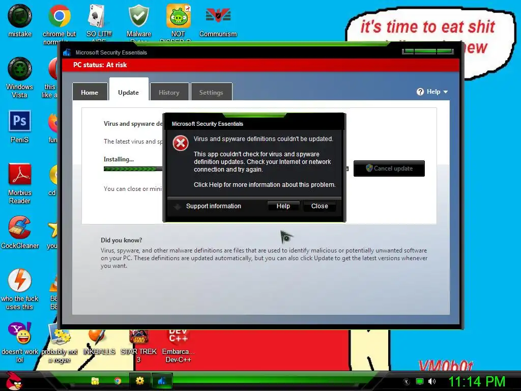The height and width of the screenshot is (391, 521).
Task: Close the error dialog with Close button
Action: point(320,206)
